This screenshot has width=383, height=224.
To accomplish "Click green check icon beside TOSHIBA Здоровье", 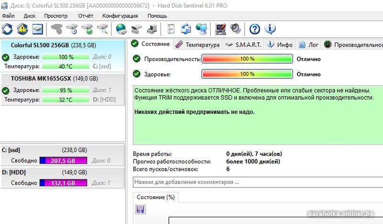I will pyautogui.click(x=5, y=90).
